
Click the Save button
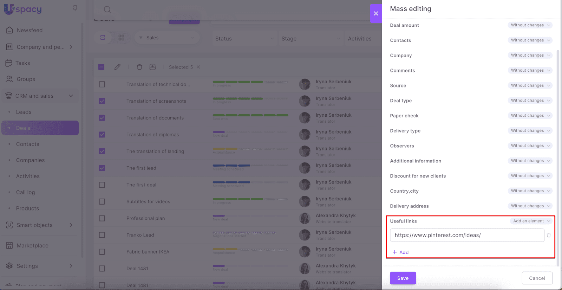403,278
